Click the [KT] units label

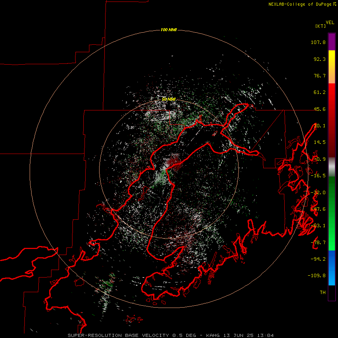321,26
